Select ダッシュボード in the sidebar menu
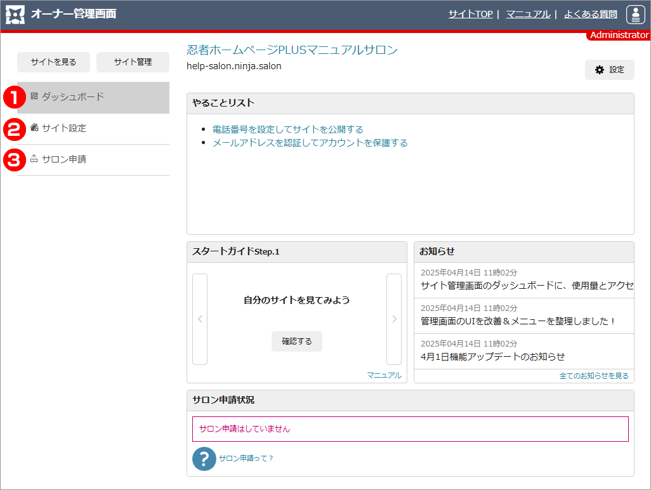The image size is (651, 490). 73,97
